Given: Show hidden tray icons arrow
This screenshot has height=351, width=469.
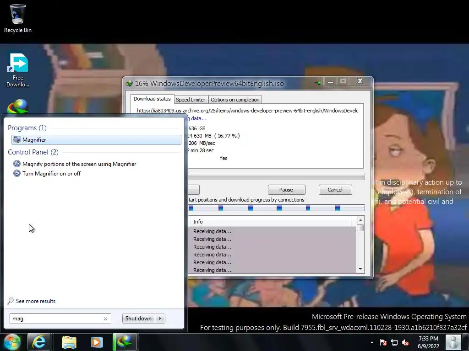Looking at the screenshot, I should point(372,342).
